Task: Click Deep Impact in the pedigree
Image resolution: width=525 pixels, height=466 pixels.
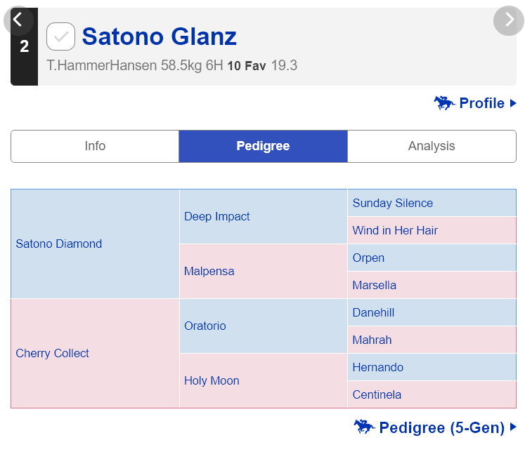Action: tap(217, 216)
